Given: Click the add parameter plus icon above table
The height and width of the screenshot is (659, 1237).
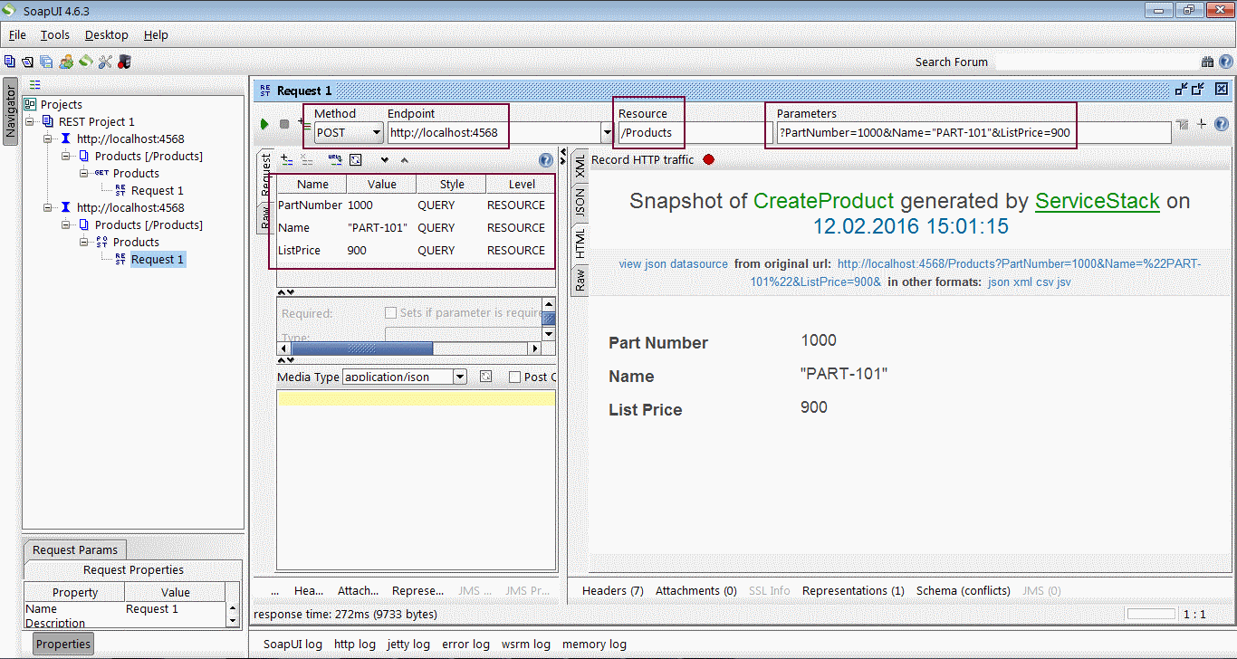Looking at the screenshot, I should (x=286, y=159).
